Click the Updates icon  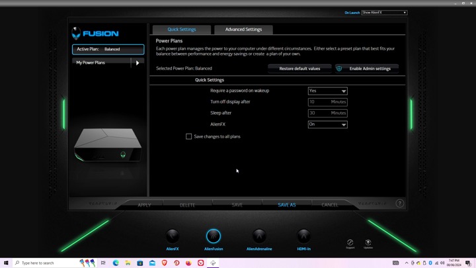click(368, 243)
